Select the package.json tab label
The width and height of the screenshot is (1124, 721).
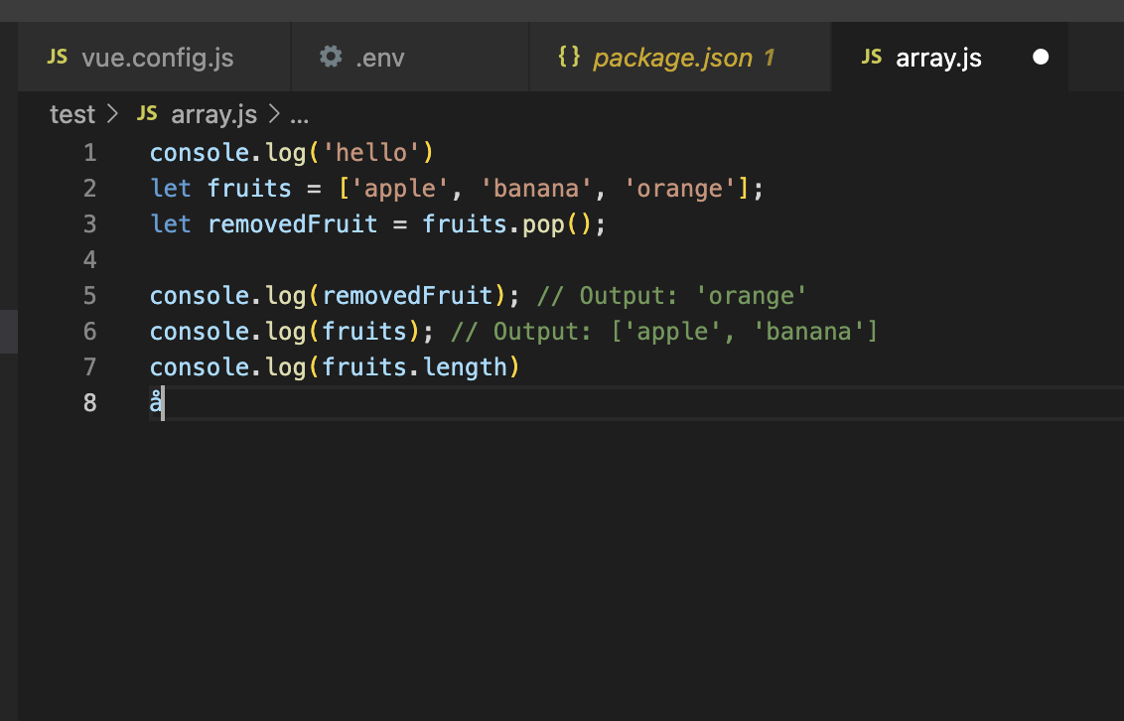(x=672, y=58)
